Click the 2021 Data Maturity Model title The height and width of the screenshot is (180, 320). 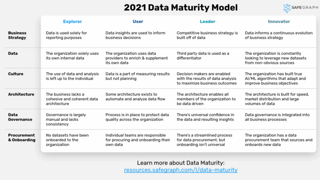click(x=181, y=7)
